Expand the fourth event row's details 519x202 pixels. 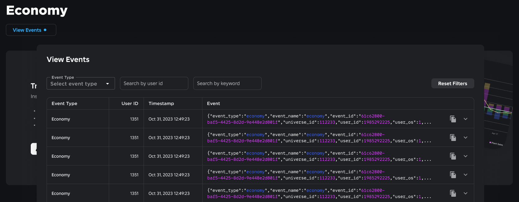[x=466, y=175]
